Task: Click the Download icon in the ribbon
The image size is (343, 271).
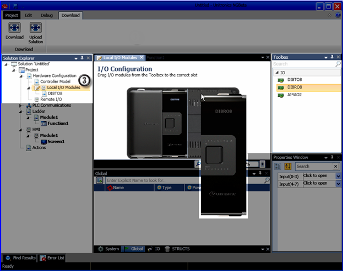Action: pos(14,28)
